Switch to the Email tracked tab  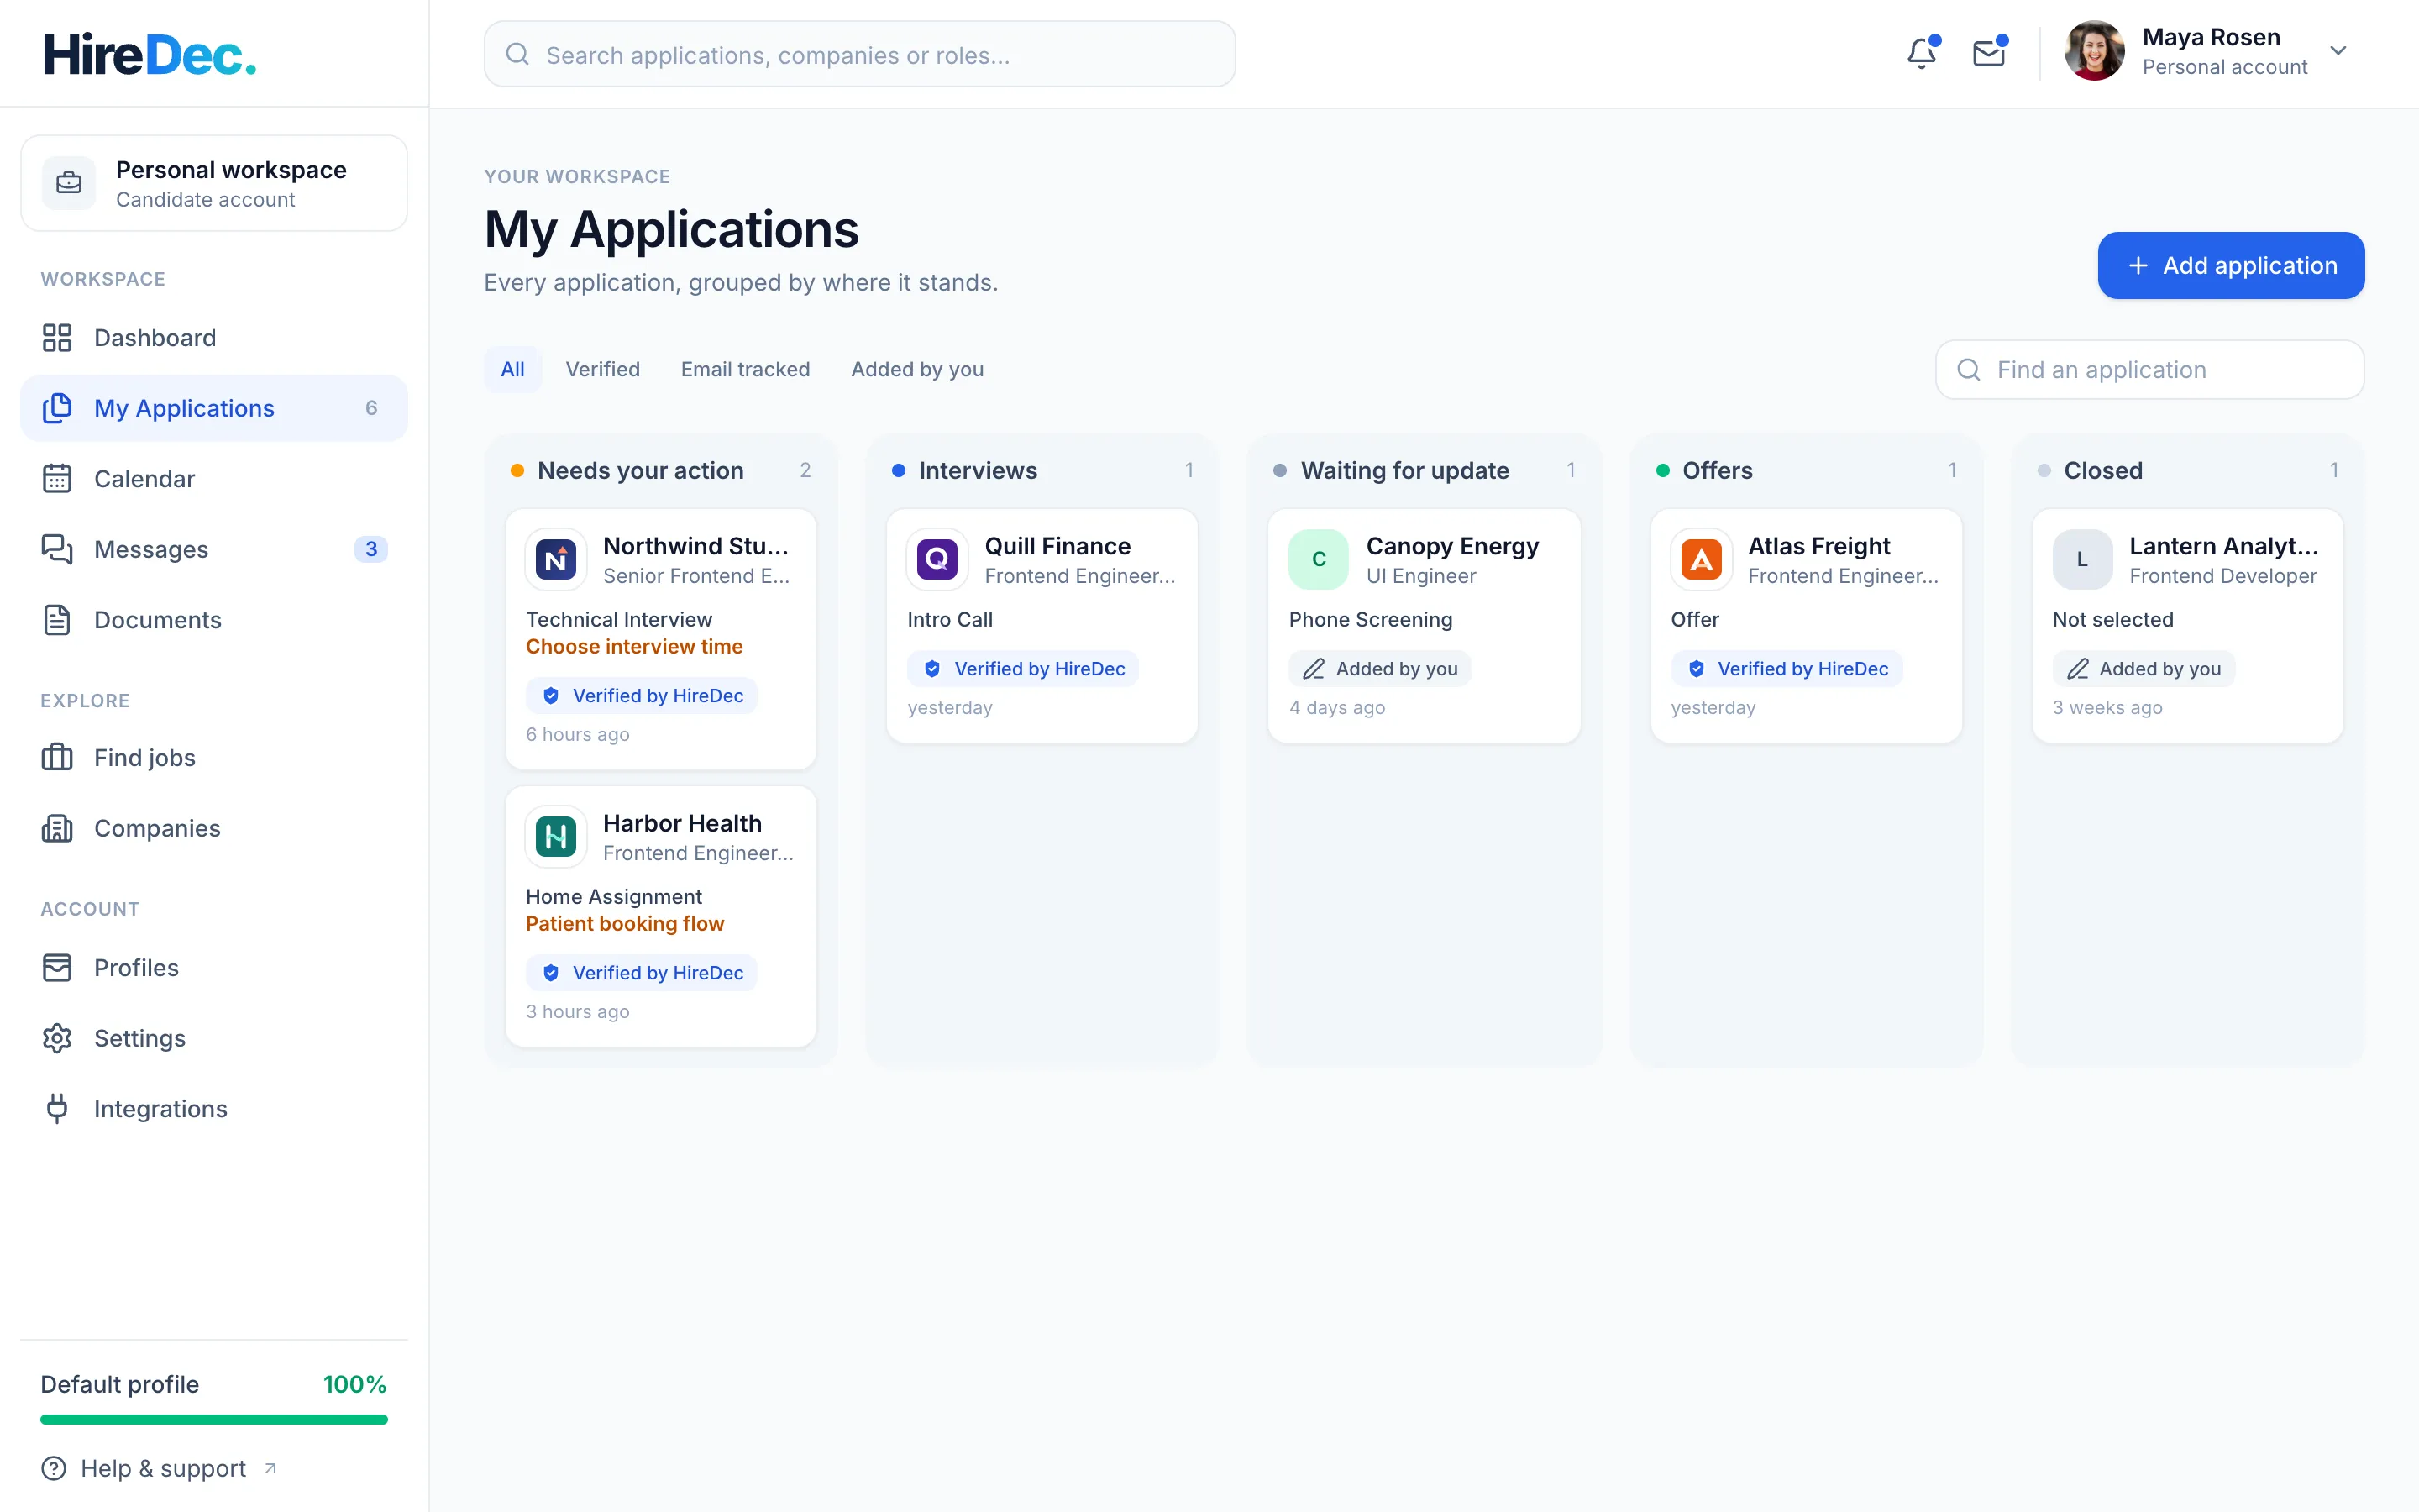click(x=746, y=369)
